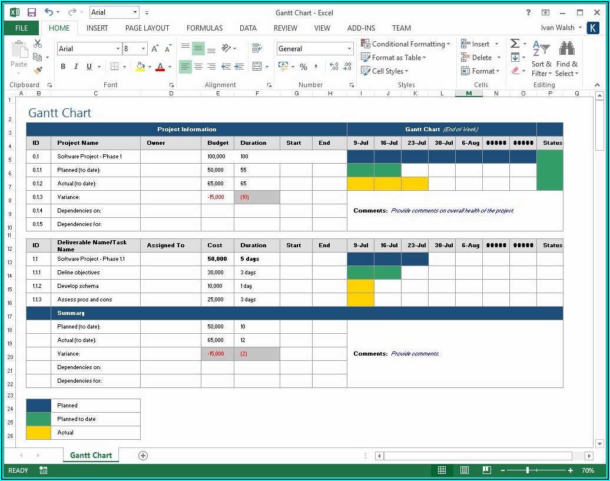Click the Cut scissors icon
This screenshot has height=481, width=610.
pos(38,44)
